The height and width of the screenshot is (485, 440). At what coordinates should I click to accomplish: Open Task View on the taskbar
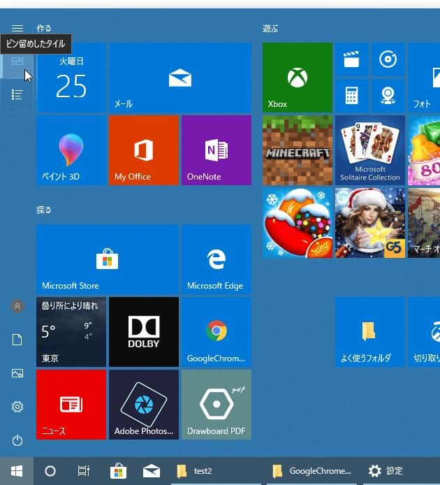pos(84,471)
